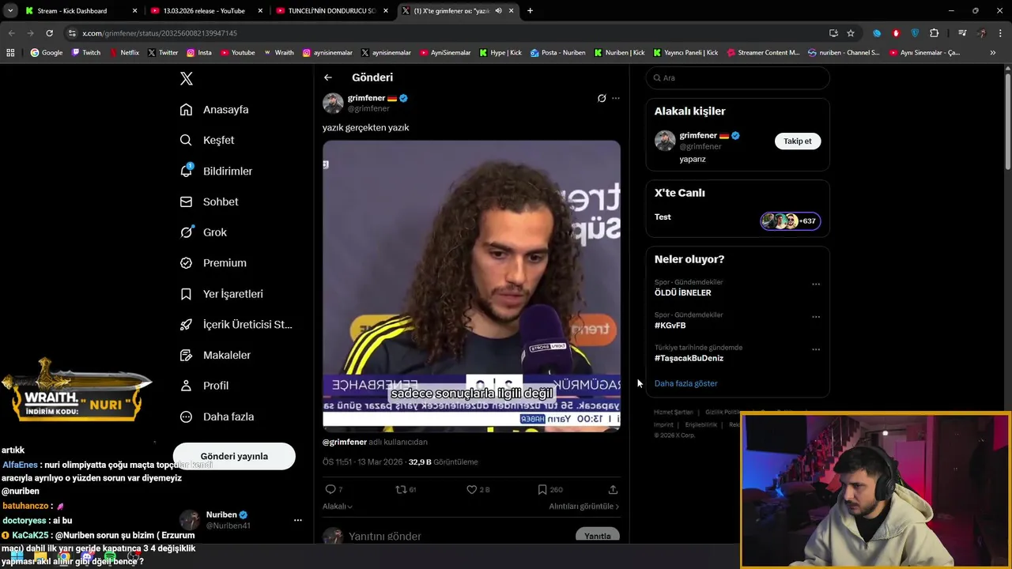Open more options for ÖLDÜ İBNELER trend
The width and height of the screenshot is (1012, 569).
coord(816,284)
